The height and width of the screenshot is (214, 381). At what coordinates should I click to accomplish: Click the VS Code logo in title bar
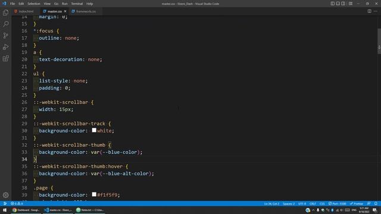pos(4,4)
